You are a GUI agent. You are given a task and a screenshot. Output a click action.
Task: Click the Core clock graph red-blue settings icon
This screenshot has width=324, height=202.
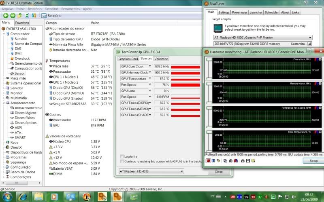point(316,59)
